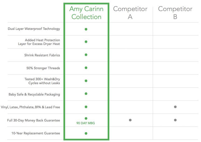Click the Competitor A column header
Viewport: 201px width, 142px height.
coord(130,12)
